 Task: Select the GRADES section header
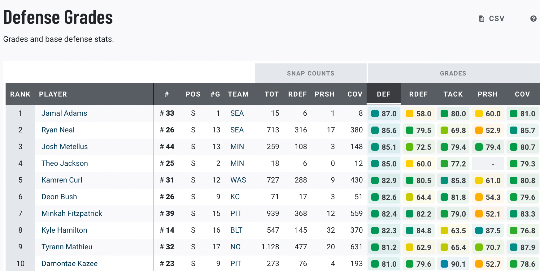(453, 73)
